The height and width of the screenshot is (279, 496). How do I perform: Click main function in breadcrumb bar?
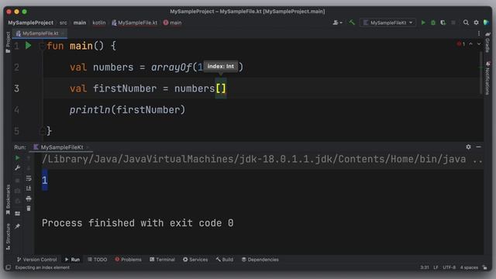point(172,22)
